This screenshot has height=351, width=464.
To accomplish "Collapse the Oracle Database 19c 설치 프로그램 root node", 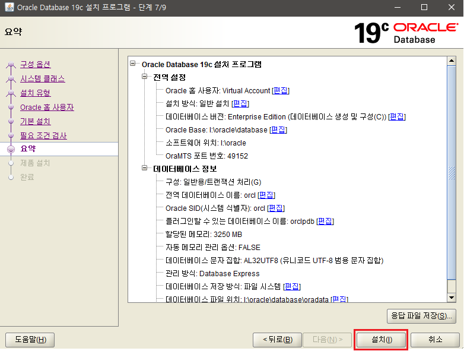I will point(133,64).
